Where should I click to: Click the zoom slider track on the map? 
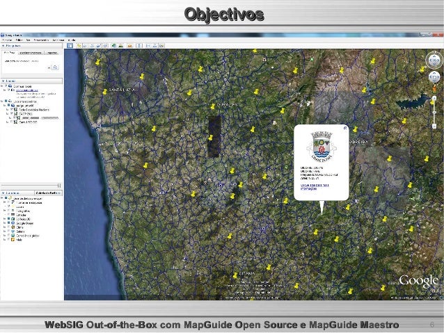434,113
